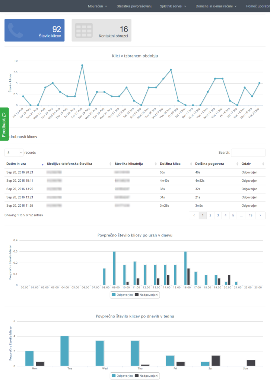This screenshot has width=270, height=382.
Task: Click the phone icon on calls card
Action: (x=17, y=30)
